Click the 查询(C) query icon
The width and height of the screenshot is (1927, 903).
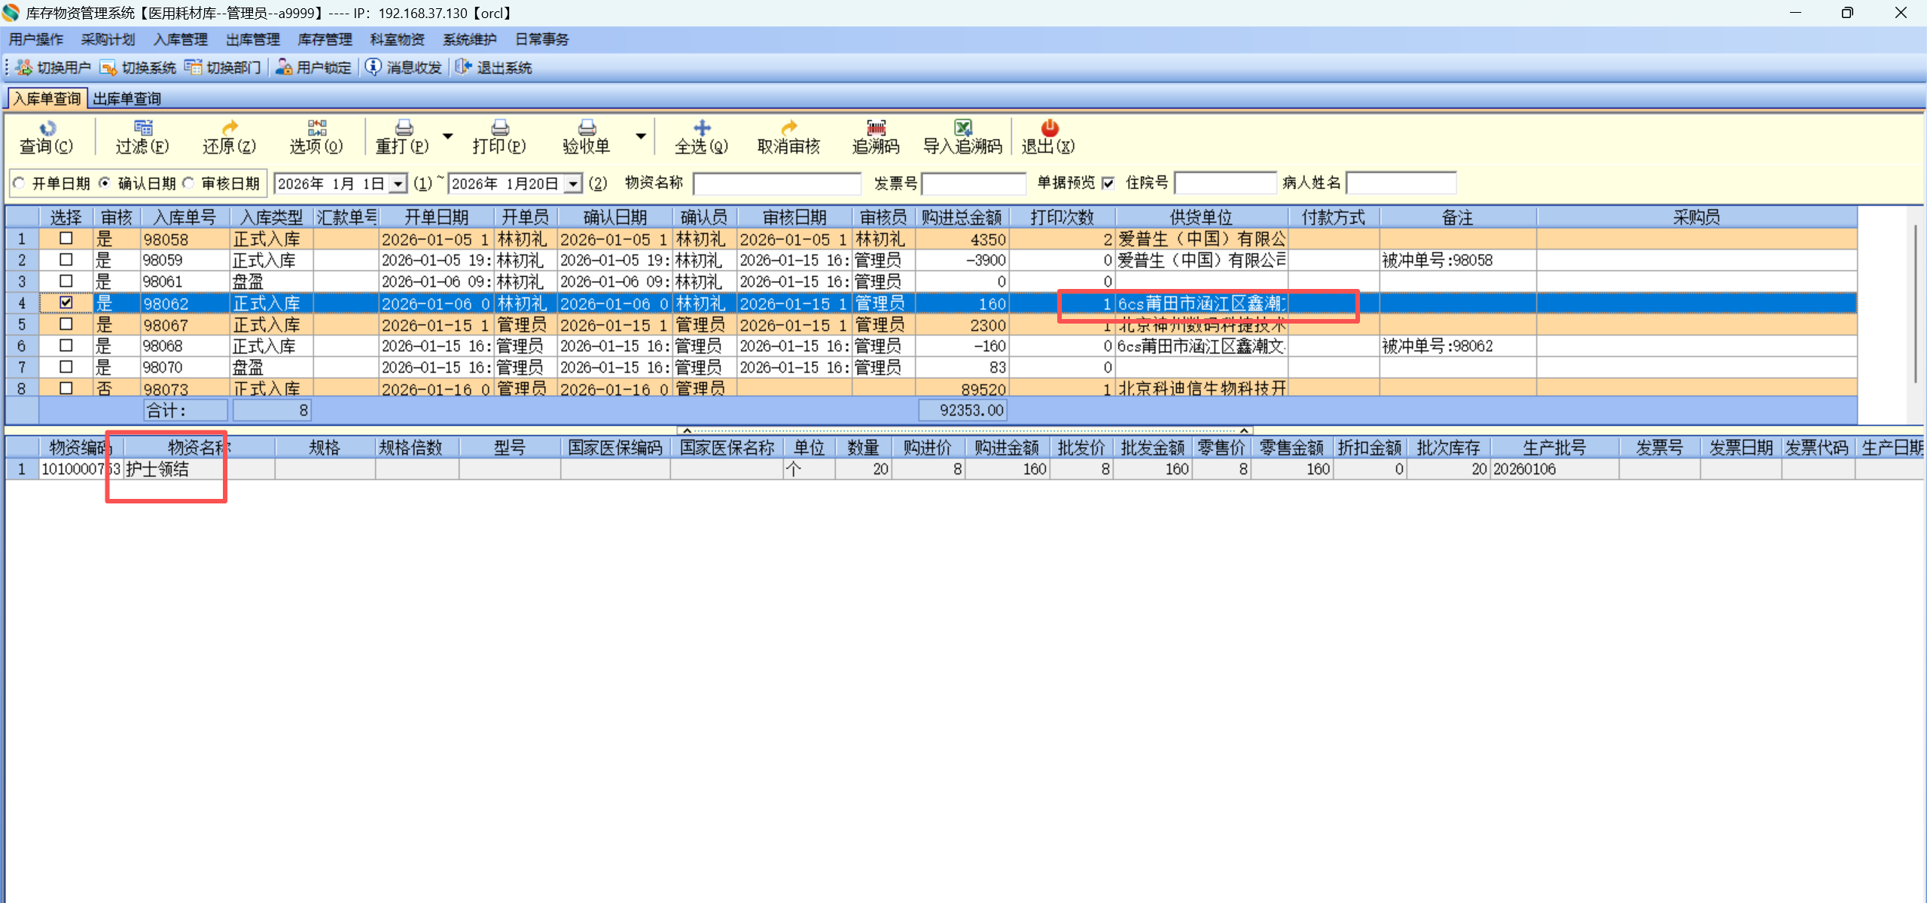pyautogui.click(x=47, y=129)
